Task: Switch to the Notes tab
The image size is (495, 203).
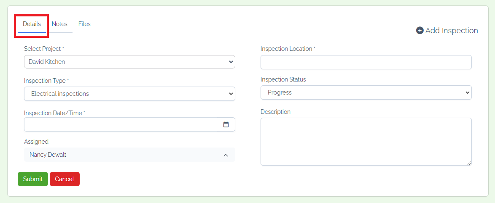Action: [59, 24]
